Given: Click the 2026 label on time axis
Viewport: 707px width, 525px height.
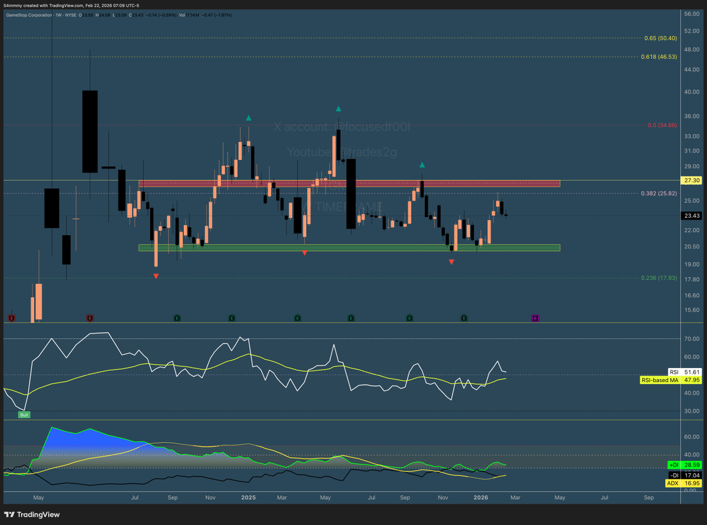Looking at the screenshot, I should (x=481, y=497).
